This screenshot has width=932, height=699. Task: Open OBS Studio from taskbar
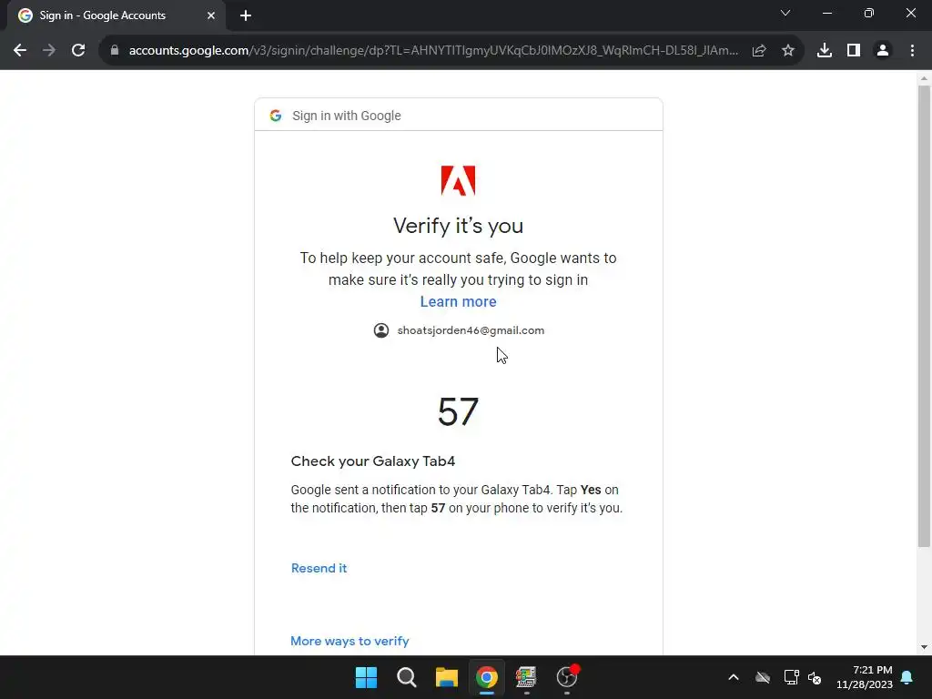coord(566,677)
